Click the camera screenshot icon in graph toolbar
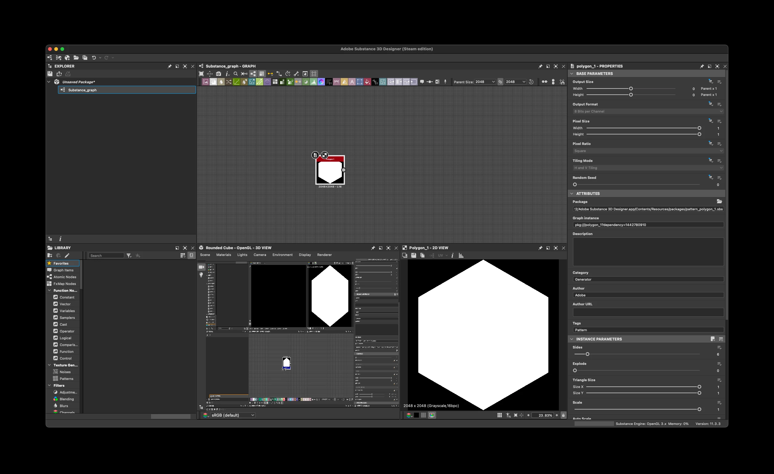The image size is (774, 474). (x=218, y=74)
